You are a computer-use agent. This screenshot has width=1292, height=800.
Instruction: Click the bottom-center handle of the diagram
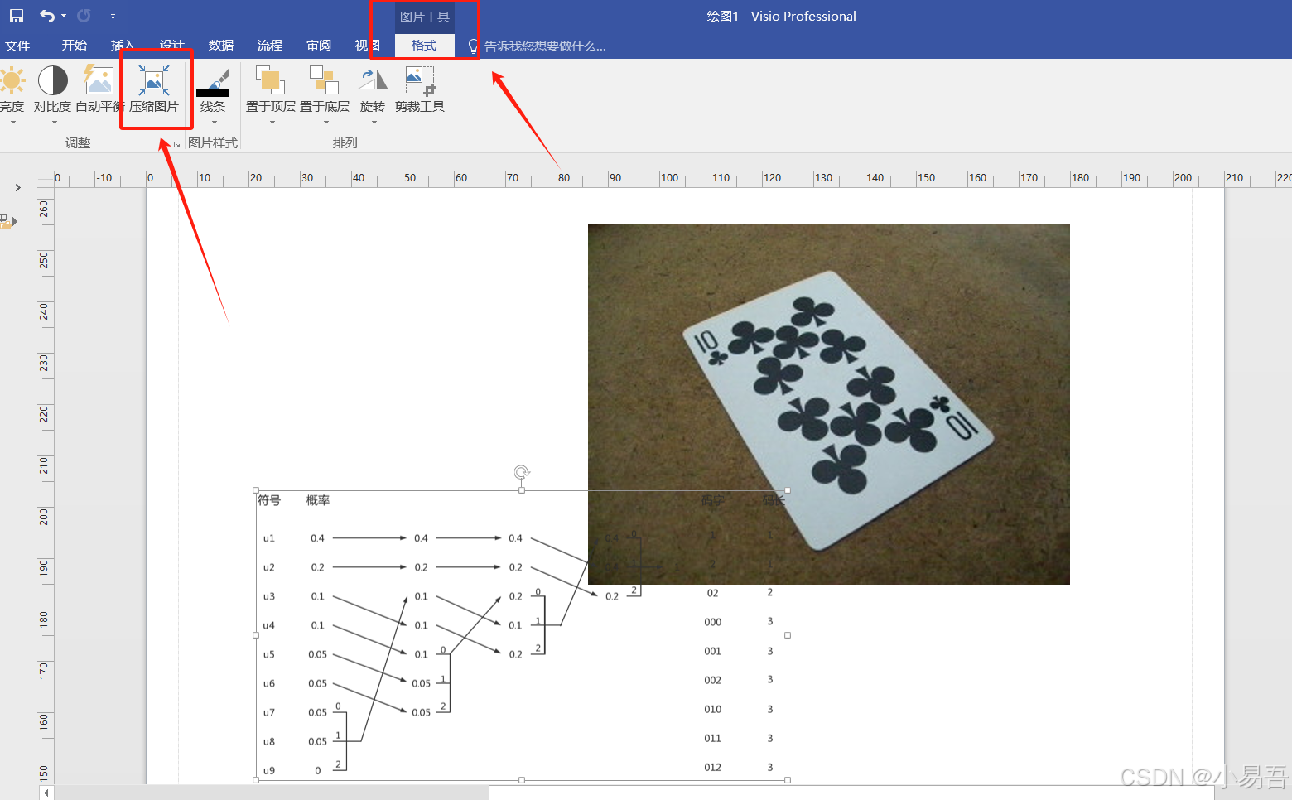(x=522, y=780)
